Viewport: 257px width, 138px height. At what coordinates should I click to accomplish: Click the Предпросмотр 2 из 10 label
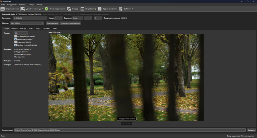[x=127, y=119]
